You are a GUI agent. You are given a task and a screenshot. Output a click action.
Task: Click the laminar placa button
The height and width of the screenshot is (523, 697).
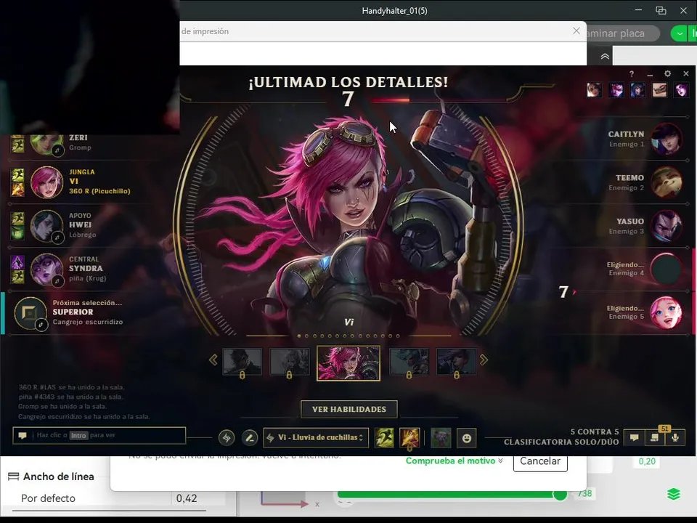point(621,33)
